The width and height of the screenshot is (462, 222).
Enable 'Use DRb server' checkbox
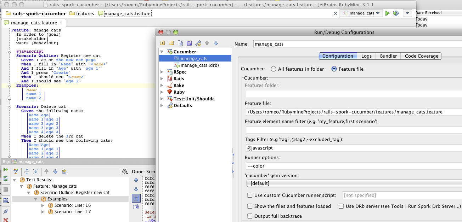click(342, 206)
